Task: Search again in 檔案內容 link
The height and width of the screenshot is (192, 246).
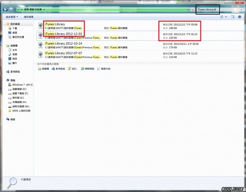Action: click(104, 69)
